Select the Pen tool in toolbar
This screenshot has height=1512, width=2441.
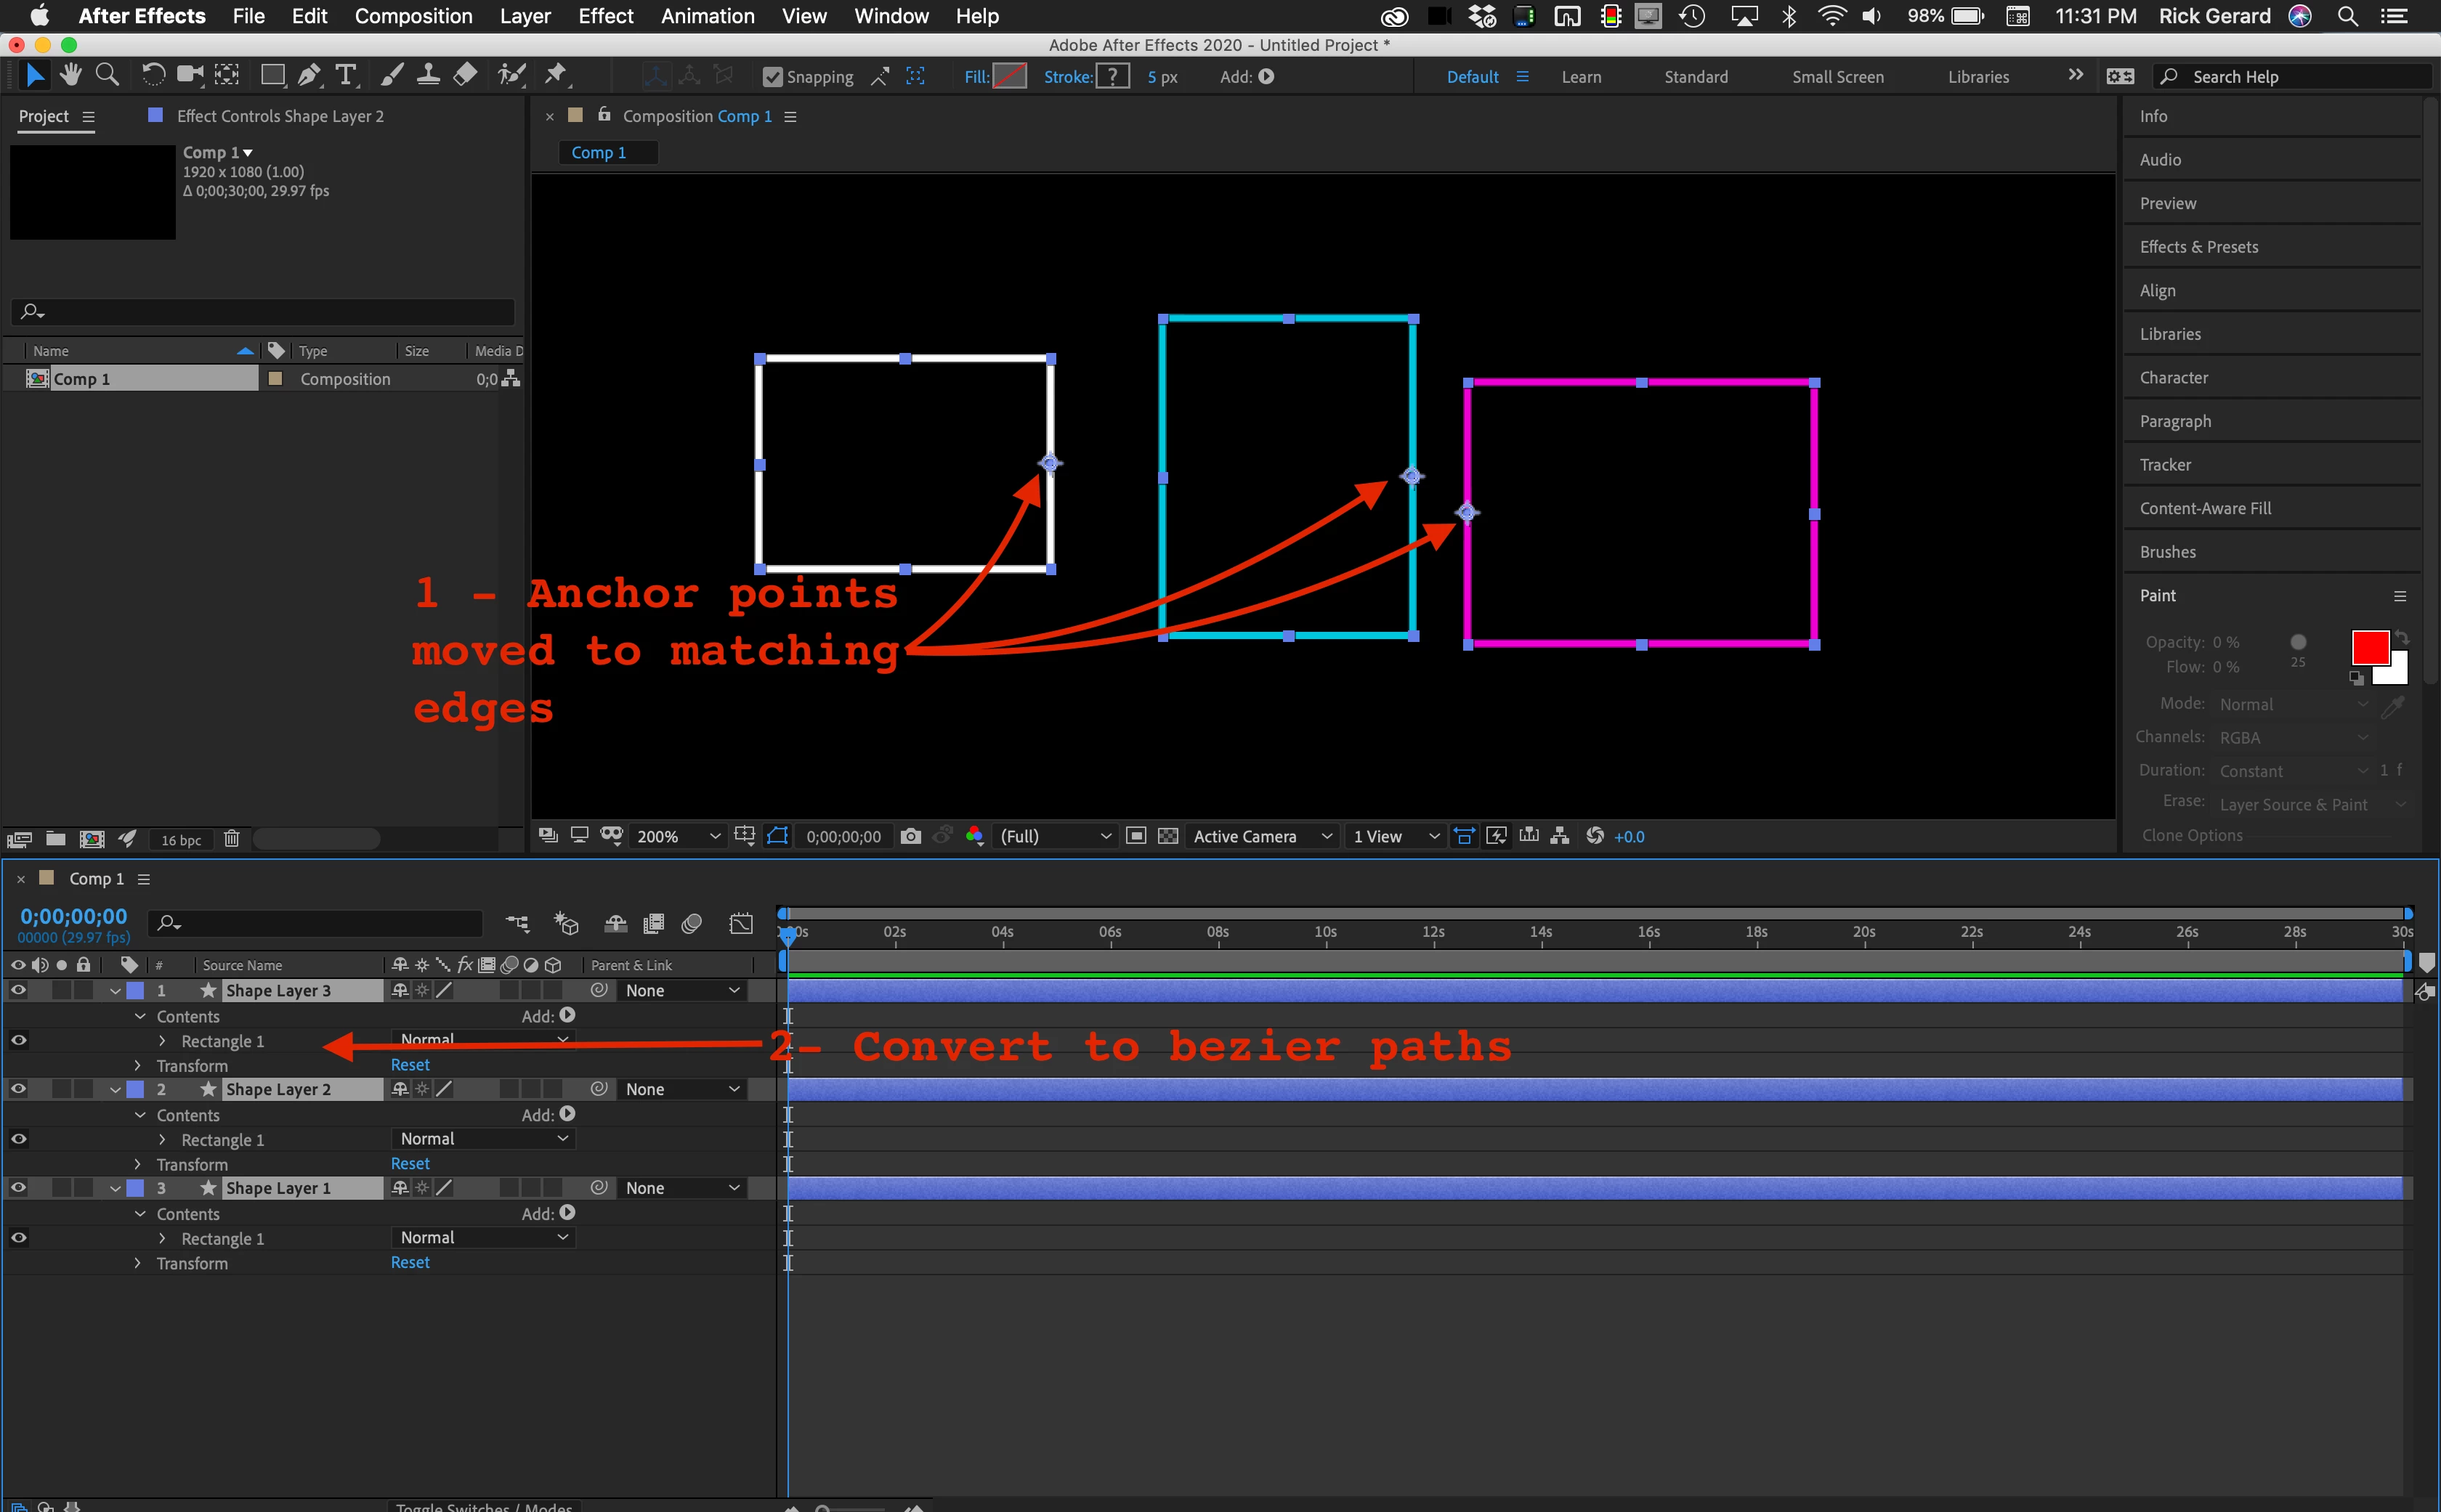(x=309, y=75)
